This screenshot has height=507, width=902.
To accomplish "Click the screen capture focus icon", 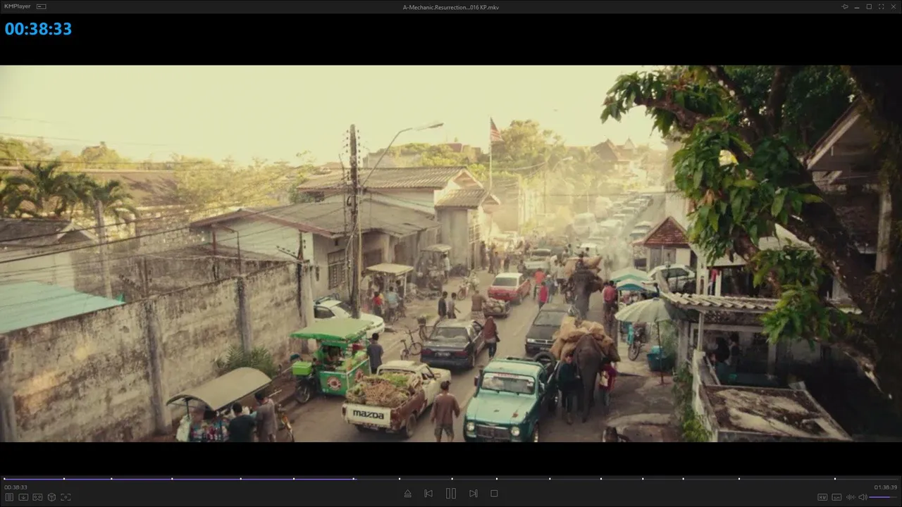I will point(66,497).
